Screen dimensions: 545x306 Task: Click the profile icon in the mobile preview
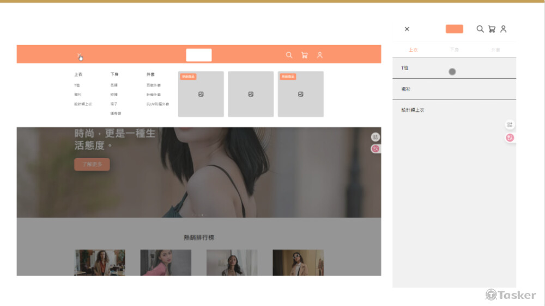pyautogui.click(x=504, y=29)
